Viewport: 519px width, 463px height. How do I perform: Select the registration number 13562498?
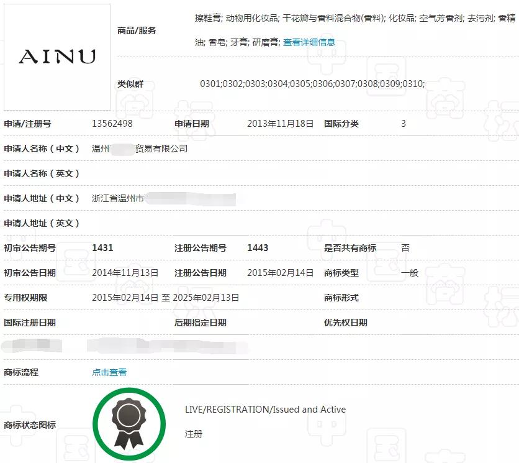pyautogui.click(x=112, y=124)
